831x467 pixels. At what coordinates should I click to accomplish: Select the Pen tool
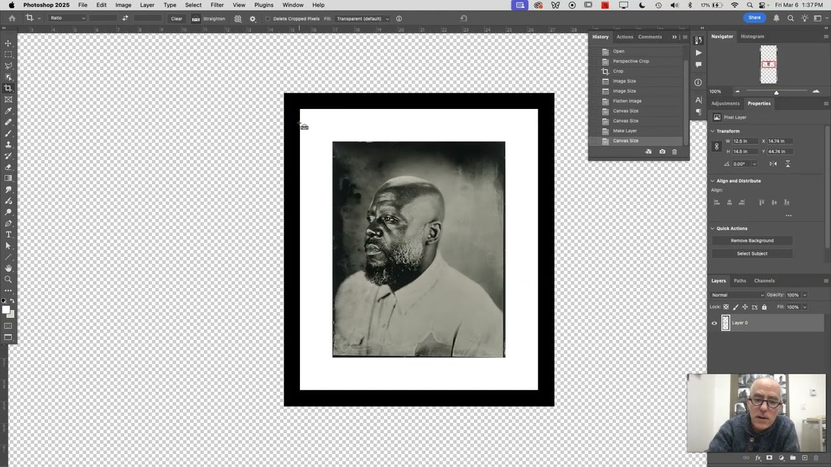pos(8,223)
